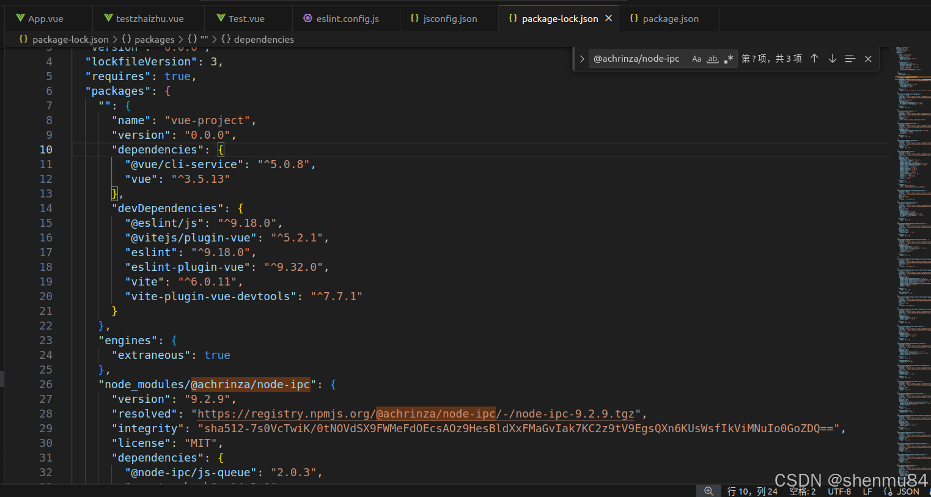Enable find in selection
The image size is (931, 497).
850,59
